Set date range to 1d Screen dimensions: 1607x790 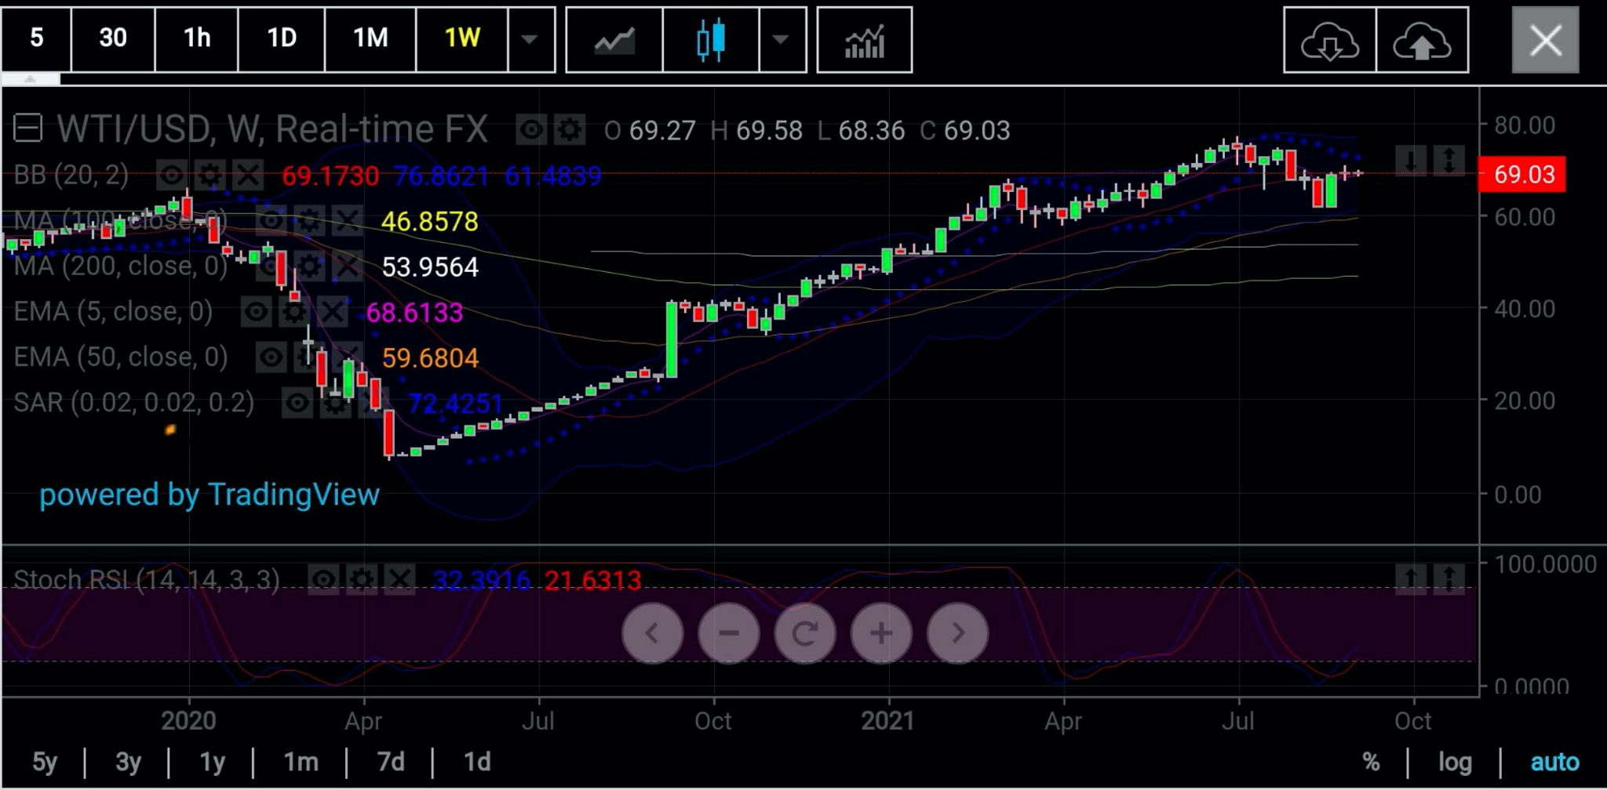[476, 762]
